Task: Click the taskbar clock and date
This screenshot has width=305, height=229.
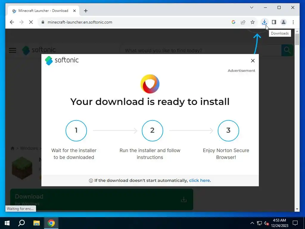Action: (x=279, y=223)
